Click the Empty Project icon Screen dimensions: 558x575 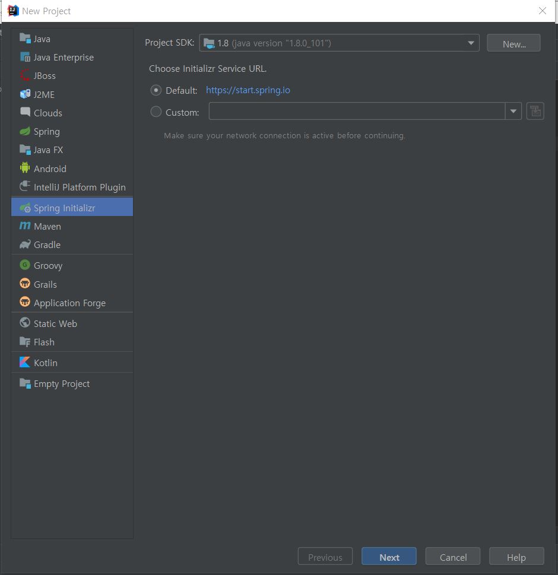click(25, 383)
